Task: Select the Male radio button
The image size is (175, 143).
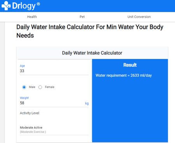Action: [24, 87]
